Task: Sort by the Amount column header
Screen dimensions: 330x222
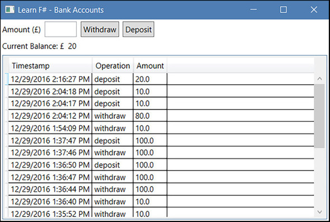Action: point(150,65)
